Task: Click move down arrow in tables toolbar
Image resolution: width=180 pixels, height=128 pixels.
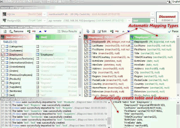Action: (45, 31)
